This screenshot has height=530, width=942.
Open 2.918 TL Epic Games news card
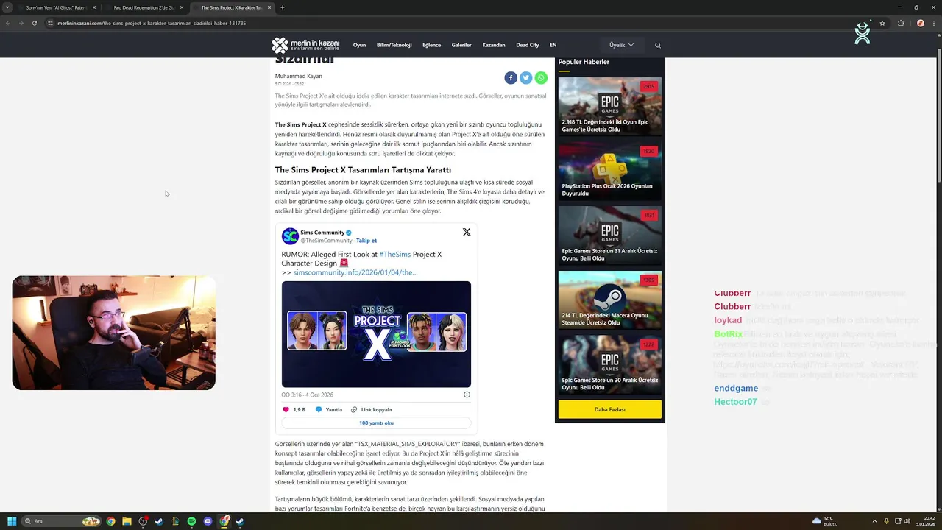click(609, 107)
